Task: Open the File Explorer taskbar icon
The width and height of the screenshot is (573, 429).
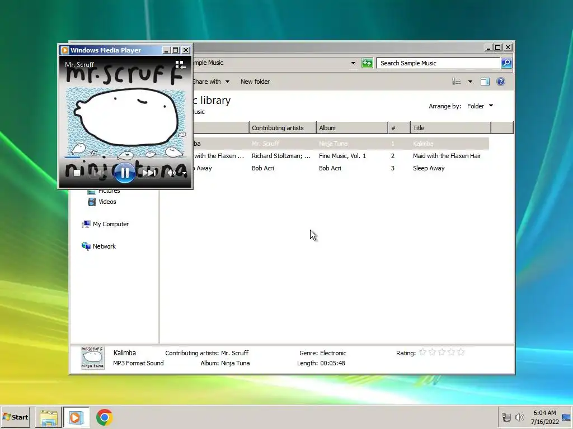Action: pos(49,417)
